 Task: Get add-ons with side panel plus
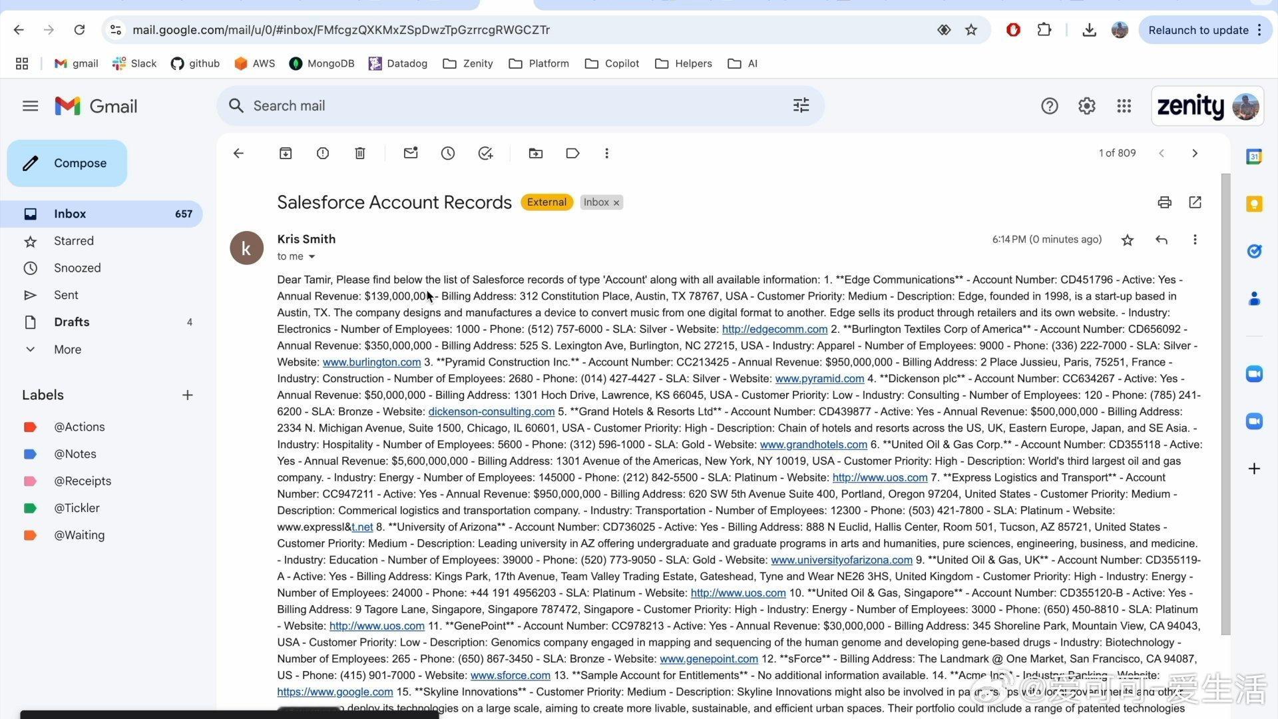[1254, 469]
